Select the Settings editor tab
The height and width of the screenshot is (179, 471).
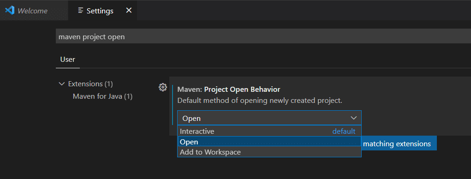point(102,11)
